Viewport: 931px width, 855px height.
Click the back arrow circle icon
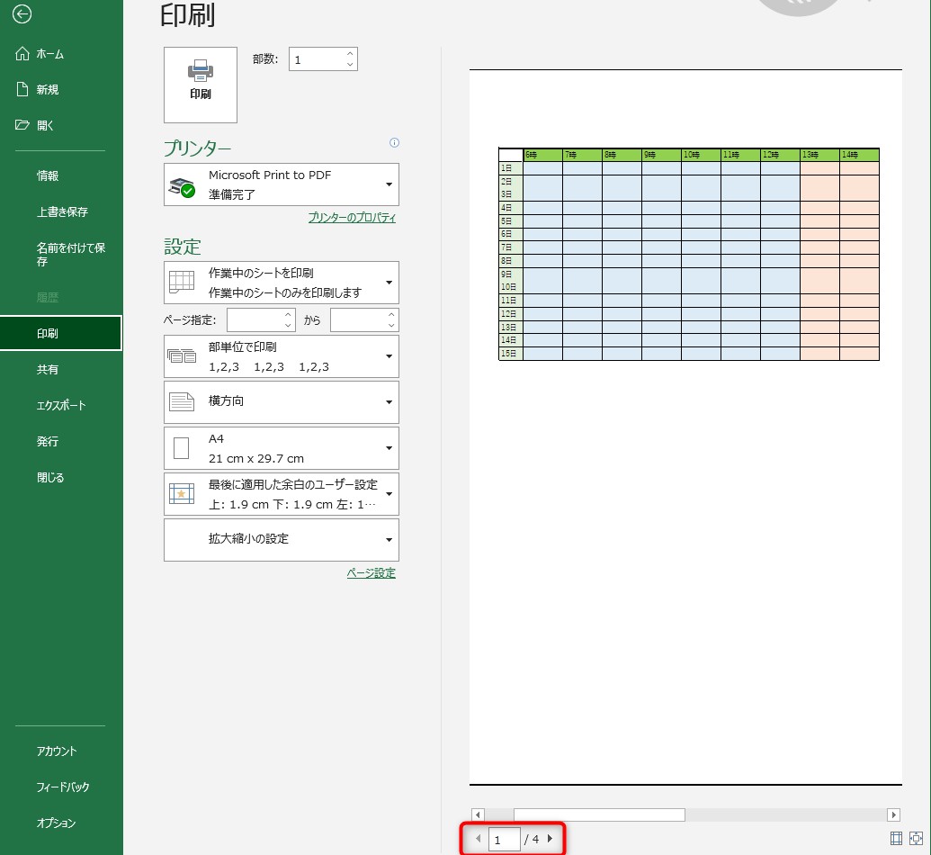(22, 13)
